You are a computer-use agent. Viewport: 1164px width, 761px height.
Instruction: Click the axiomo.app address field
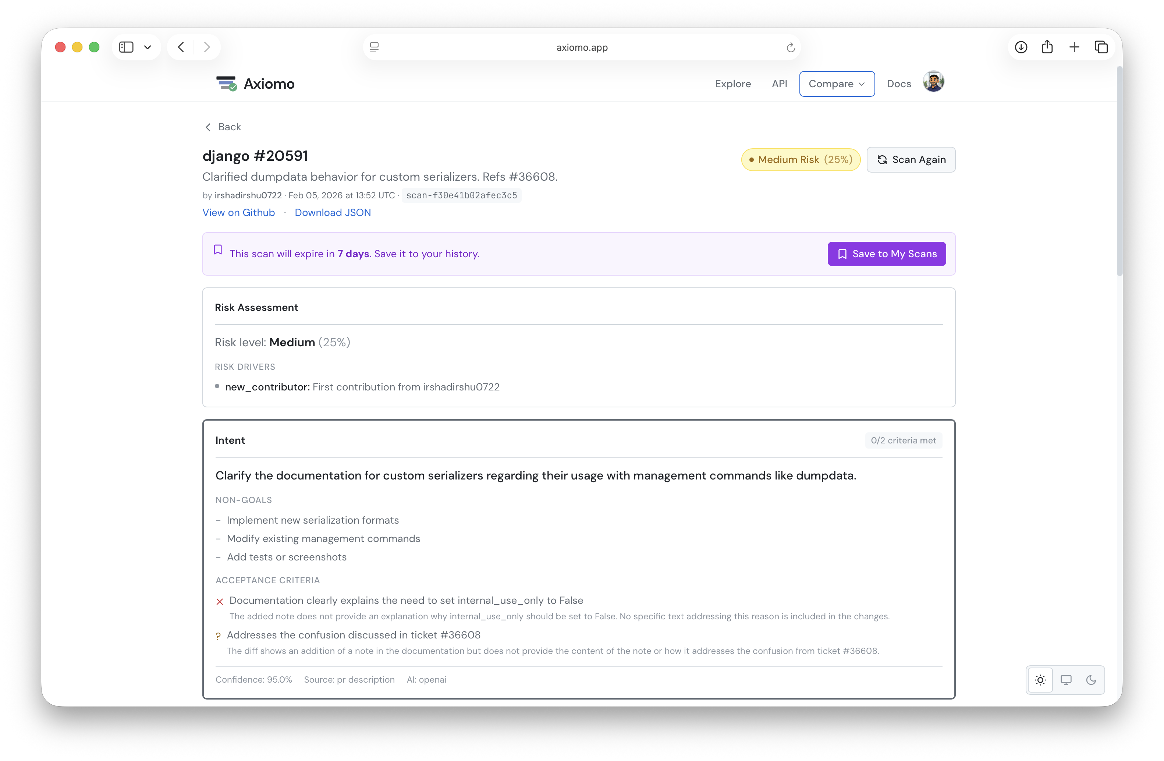click(582, 47)
